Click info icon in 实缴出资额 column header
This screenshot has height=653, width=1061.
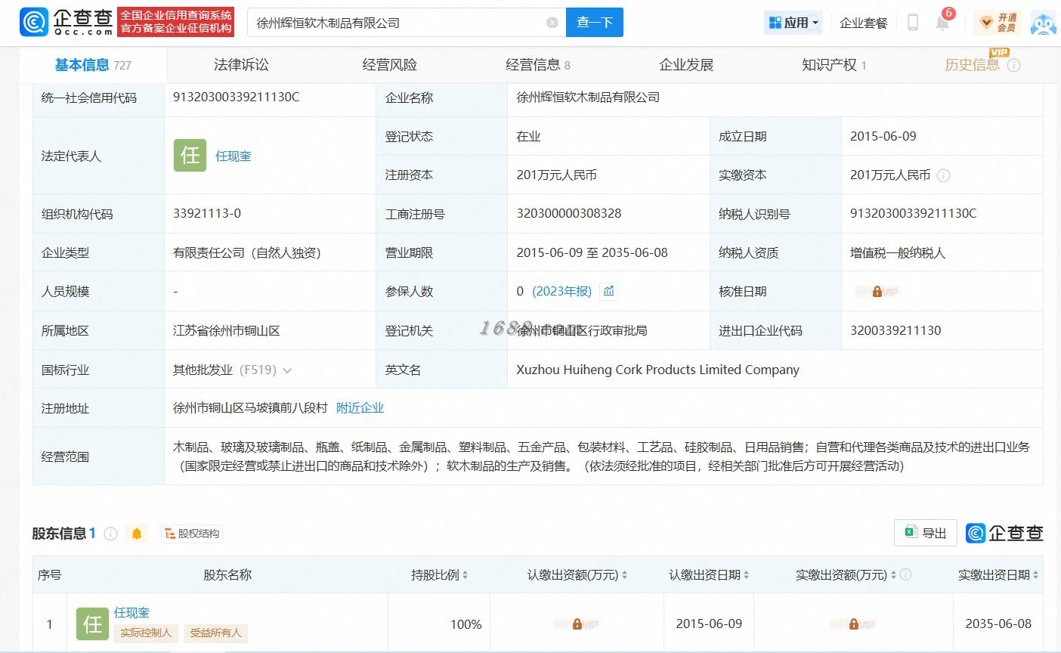(905, 574)
